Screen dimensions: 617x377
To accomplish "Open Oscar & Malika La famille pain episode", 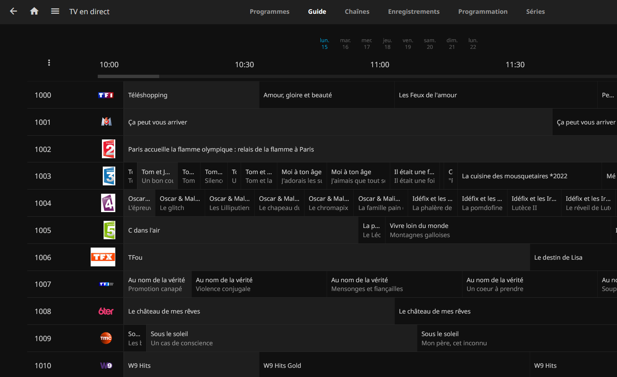I will [x=381, y=203].
